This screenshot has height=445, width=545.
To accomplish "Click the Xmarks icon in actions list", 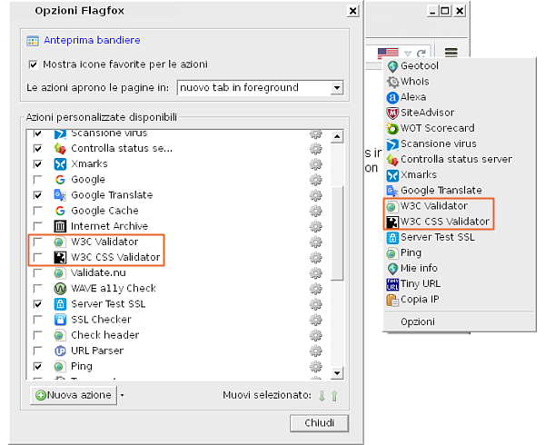I will [60, 164].
